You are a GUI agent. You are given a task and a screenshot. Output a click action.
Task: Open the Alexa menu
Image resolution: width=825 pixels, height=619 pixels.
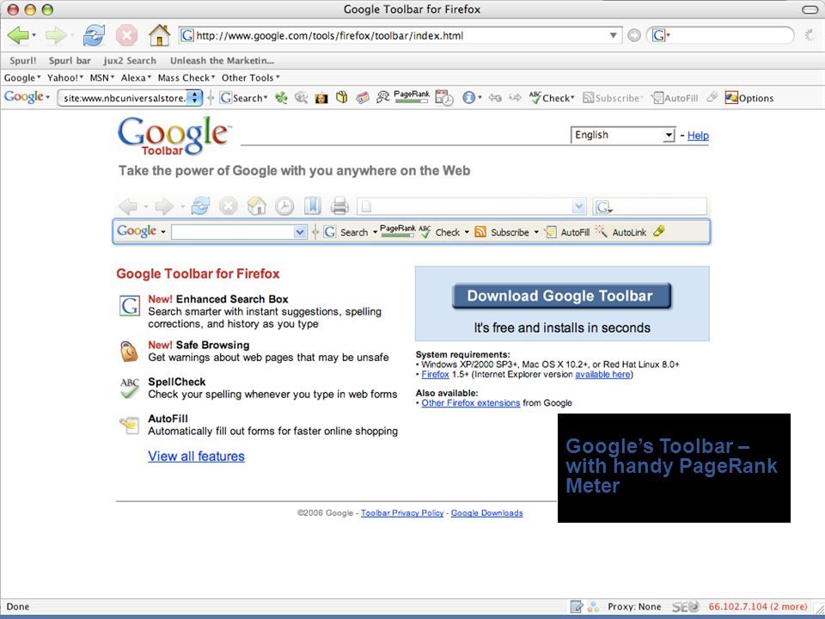tap(136, 78)
